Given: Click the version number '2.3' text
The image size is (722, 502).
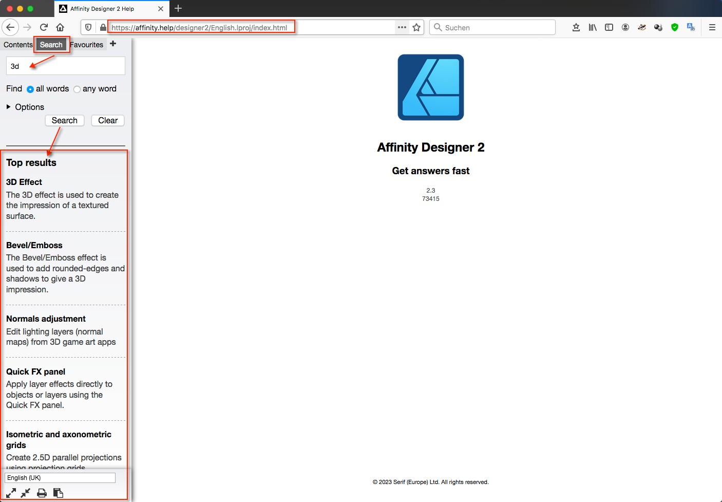Looking at the screenshot, I should pyautogui.click(x=431, y=191).
